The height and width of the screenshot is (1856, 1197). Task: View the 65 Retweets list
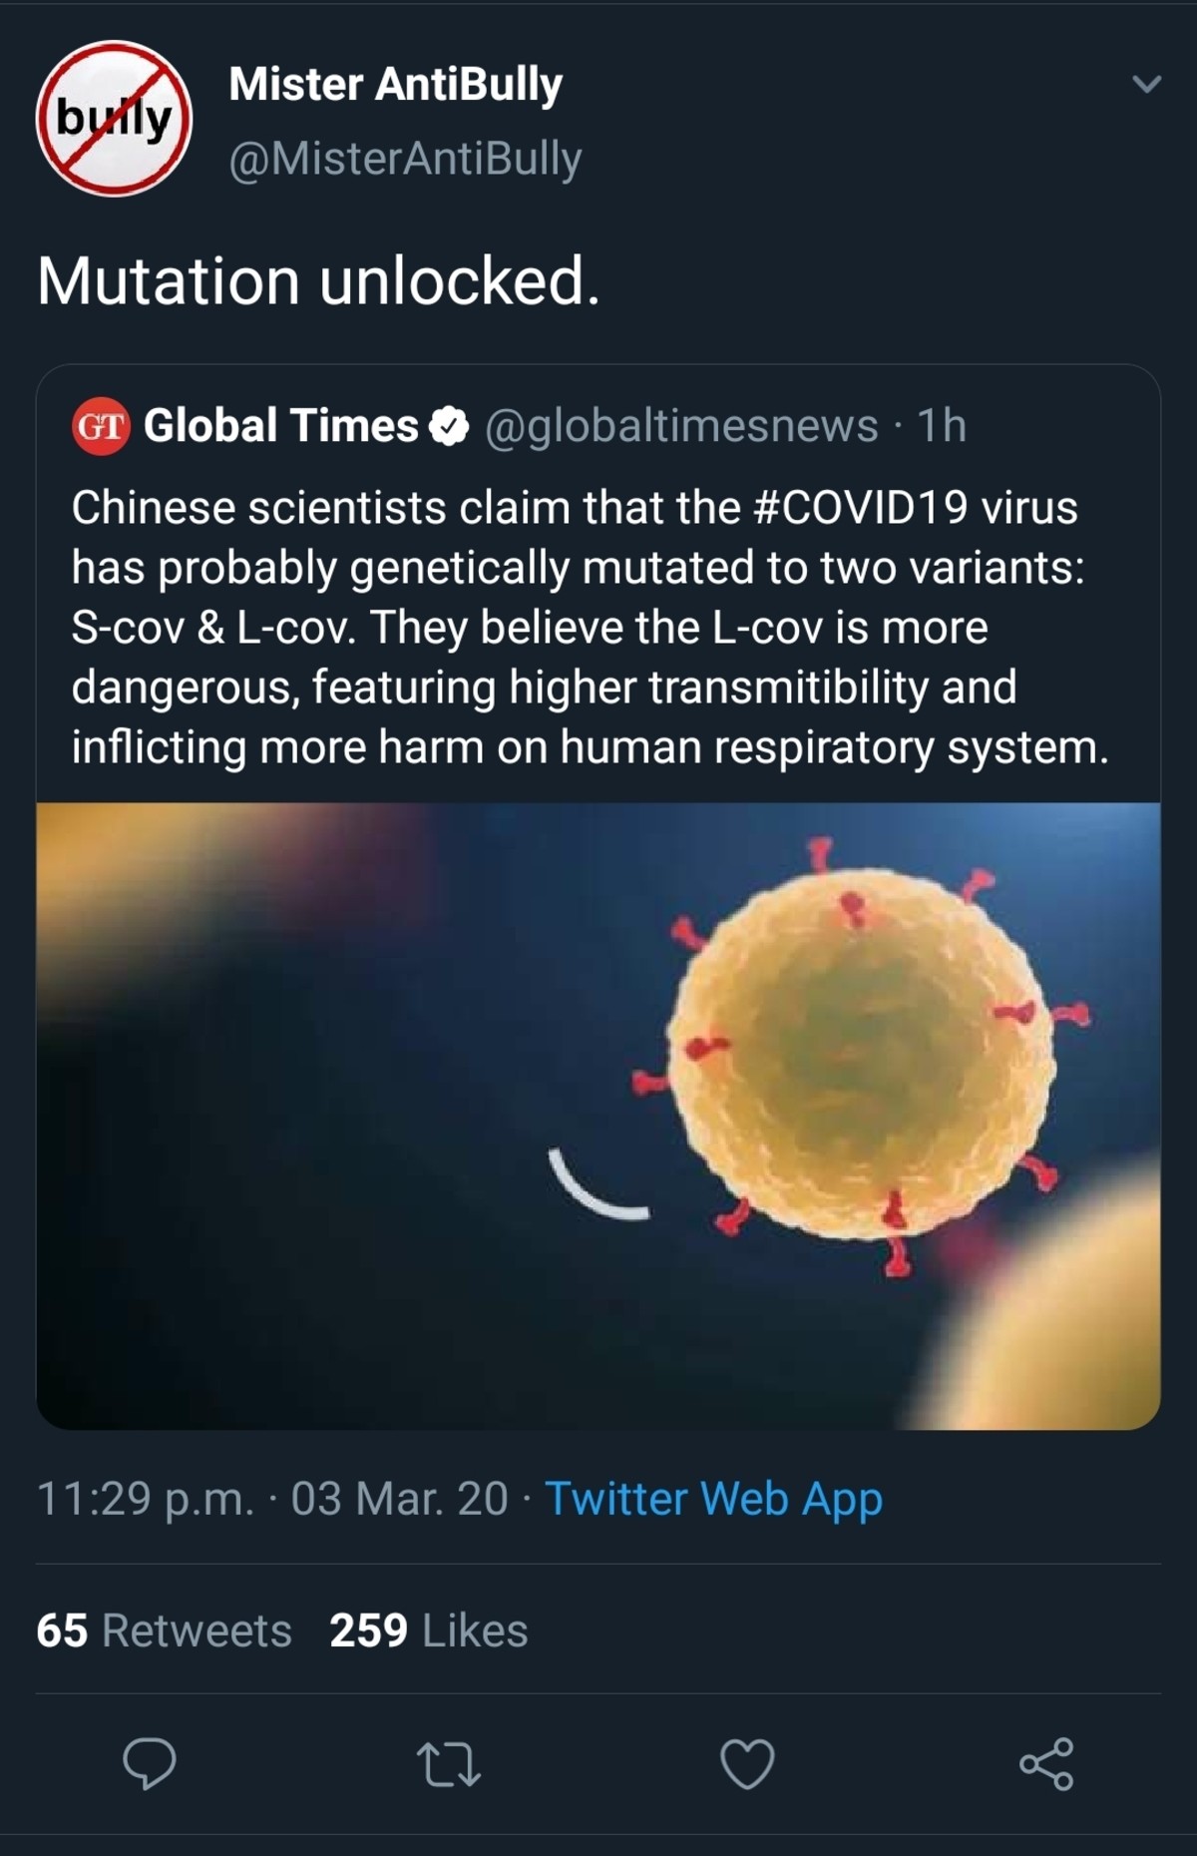point(165,1630)
